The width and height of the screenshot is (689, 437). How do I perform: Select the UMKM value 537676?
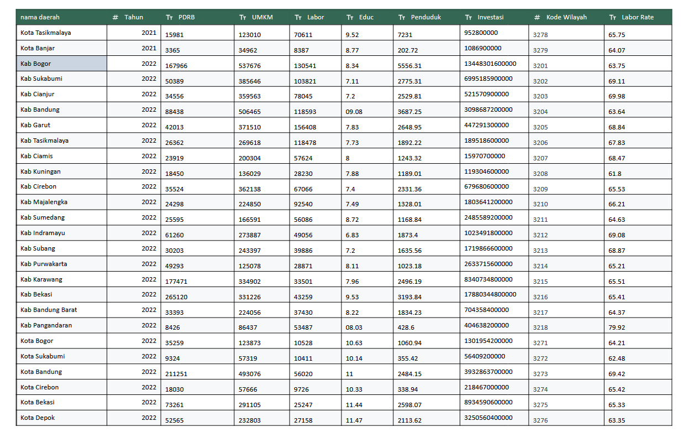pyautogui.click(x=250, y=66)
